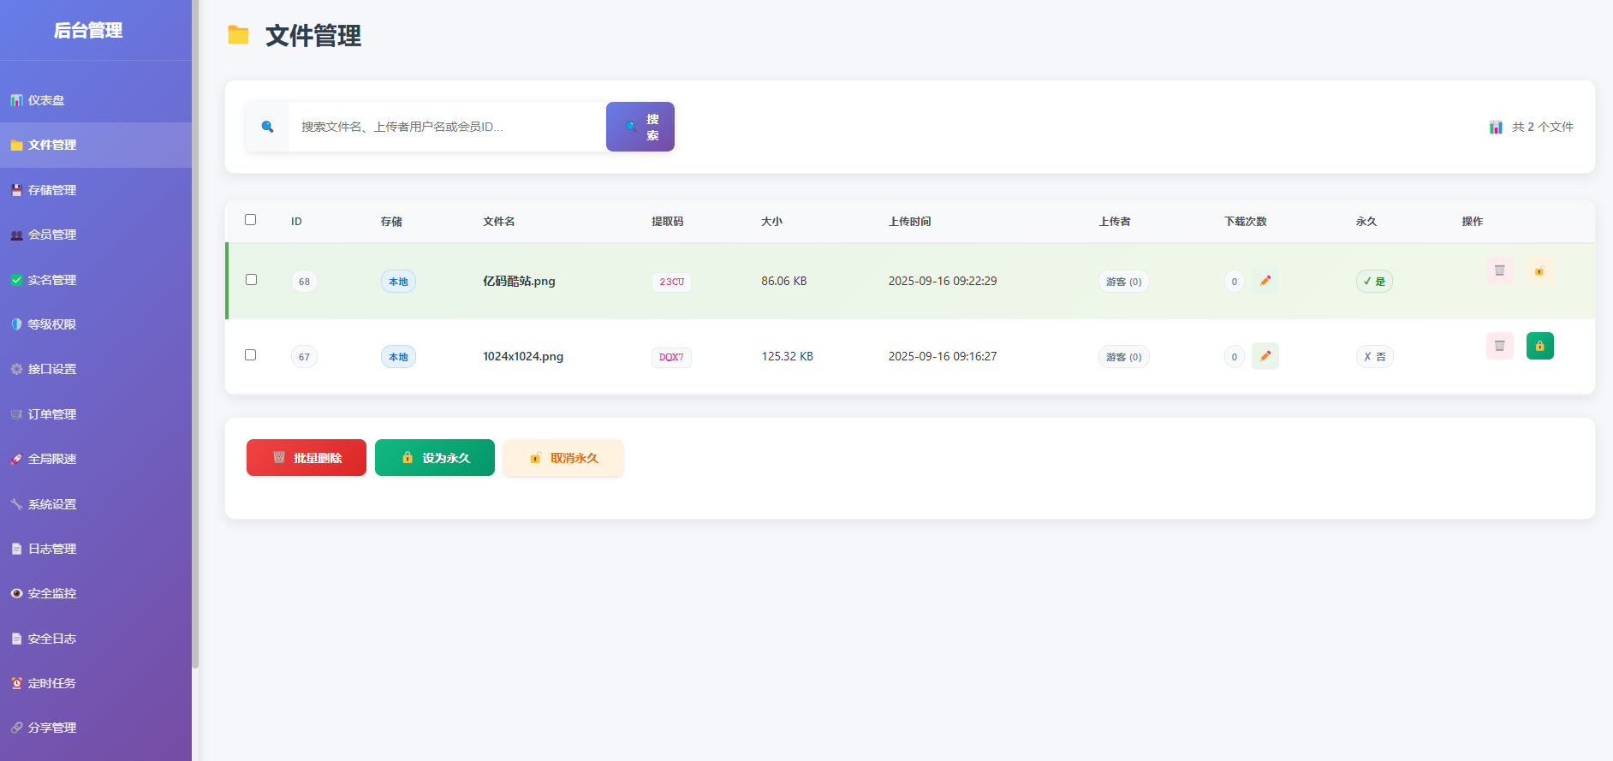
Task: Focus the file search input field
Action: [x=447, y=127]
